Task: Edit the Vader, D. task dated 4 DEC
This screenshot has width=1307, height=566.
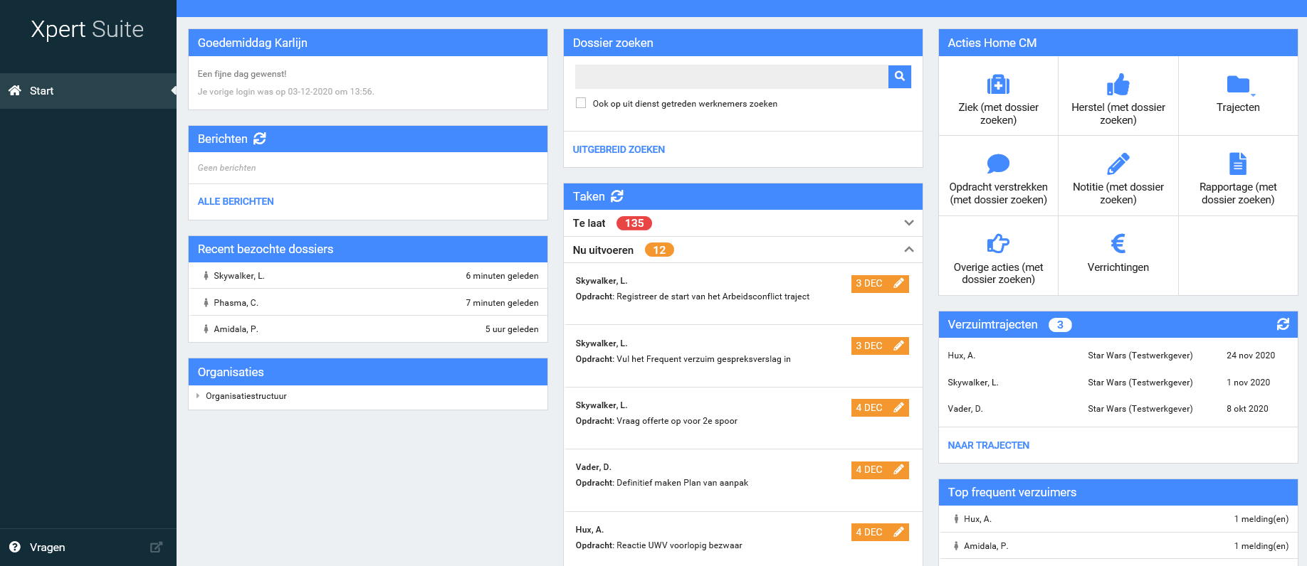Action: click(899, 470)
